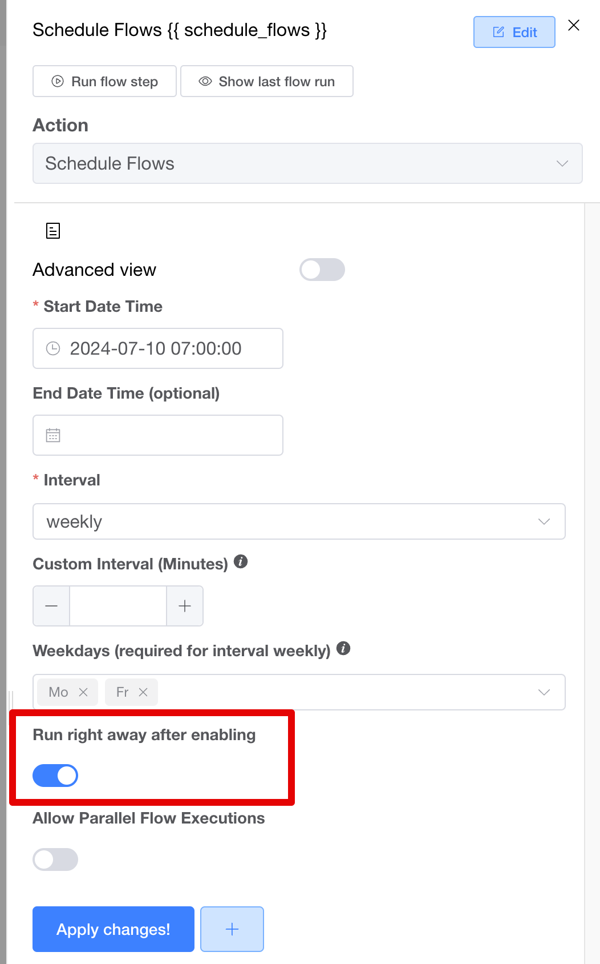Increase Custom Interval with plus button
The width and height of the screenshot is (600, 964).
pos(185,606)
